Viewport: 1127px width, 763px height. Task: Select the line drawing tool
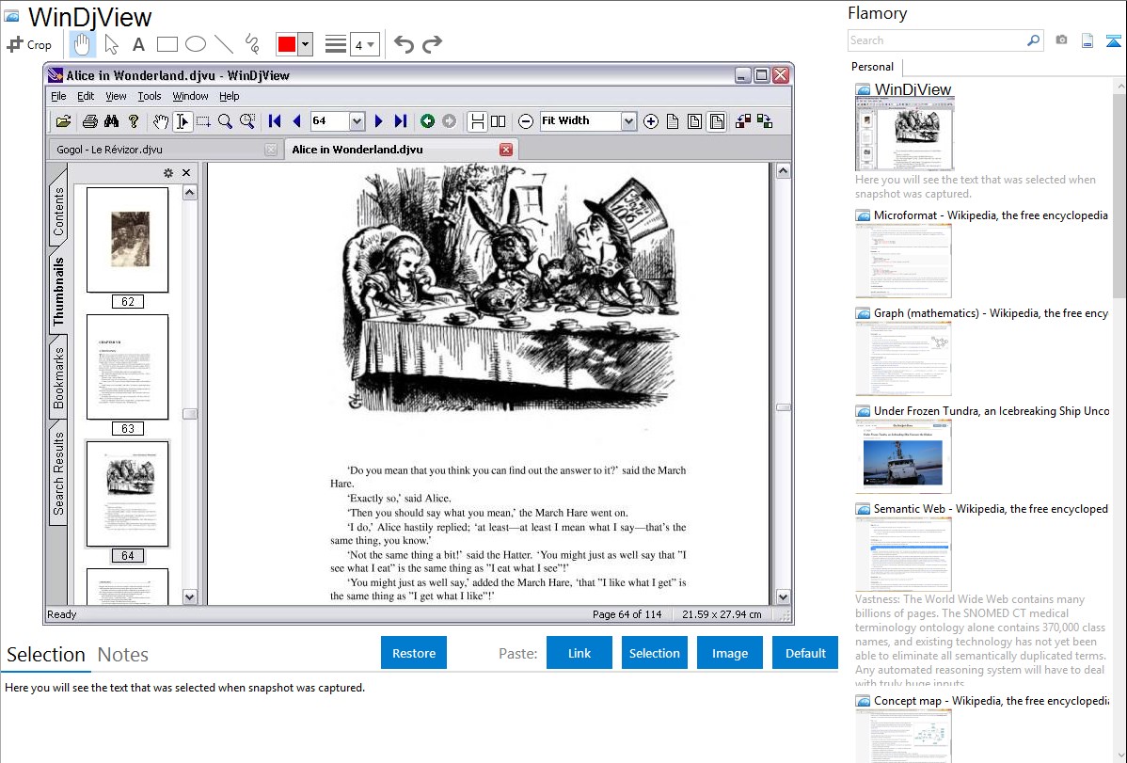click(224, 44)
